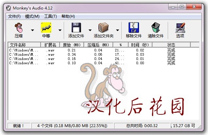The image size is (208, 135).
Task: Click the 21... percent cell
Action: coord(119,50)
